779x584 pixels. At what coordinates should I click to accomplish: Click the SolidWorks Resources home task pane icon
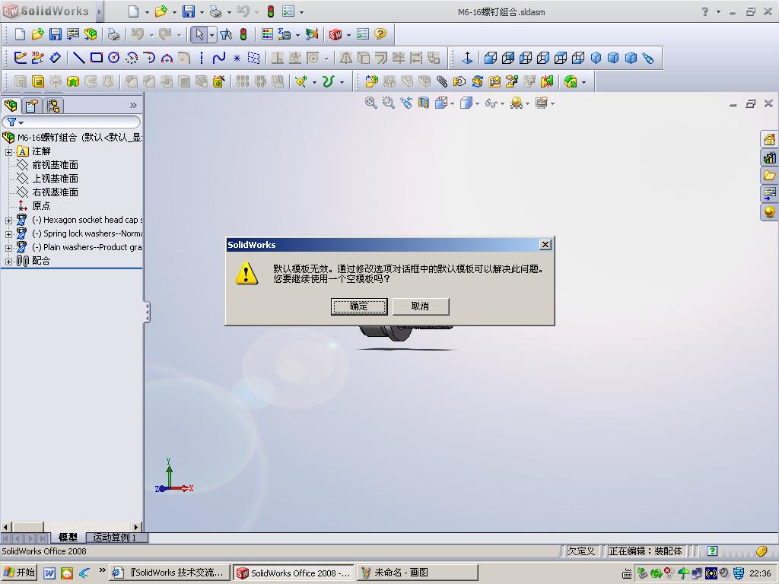(769, 140)
